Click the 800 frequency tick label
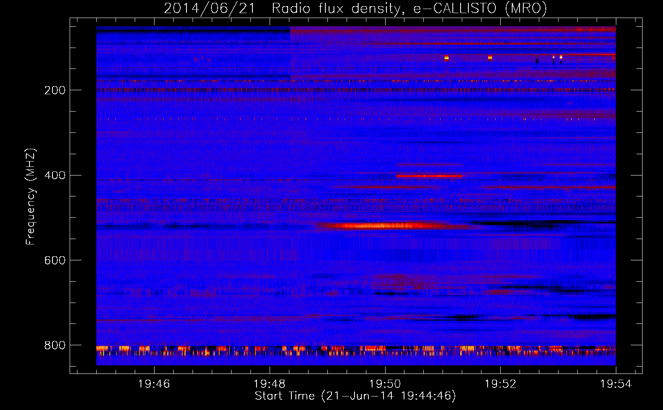This screenshot has height=410, width=663. (55, 346)
